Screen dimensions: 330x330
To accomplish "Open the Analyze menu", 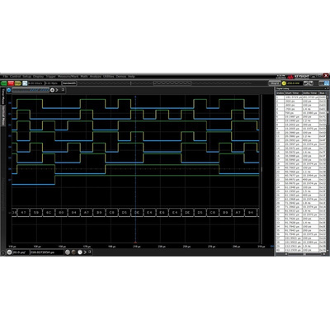I will (96, 76).
